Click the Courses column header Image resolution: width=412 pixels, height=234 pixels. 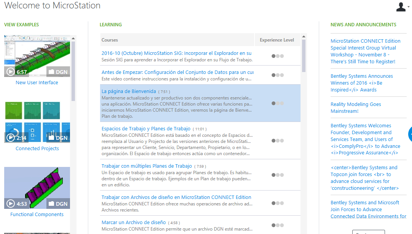pos(177,40)
